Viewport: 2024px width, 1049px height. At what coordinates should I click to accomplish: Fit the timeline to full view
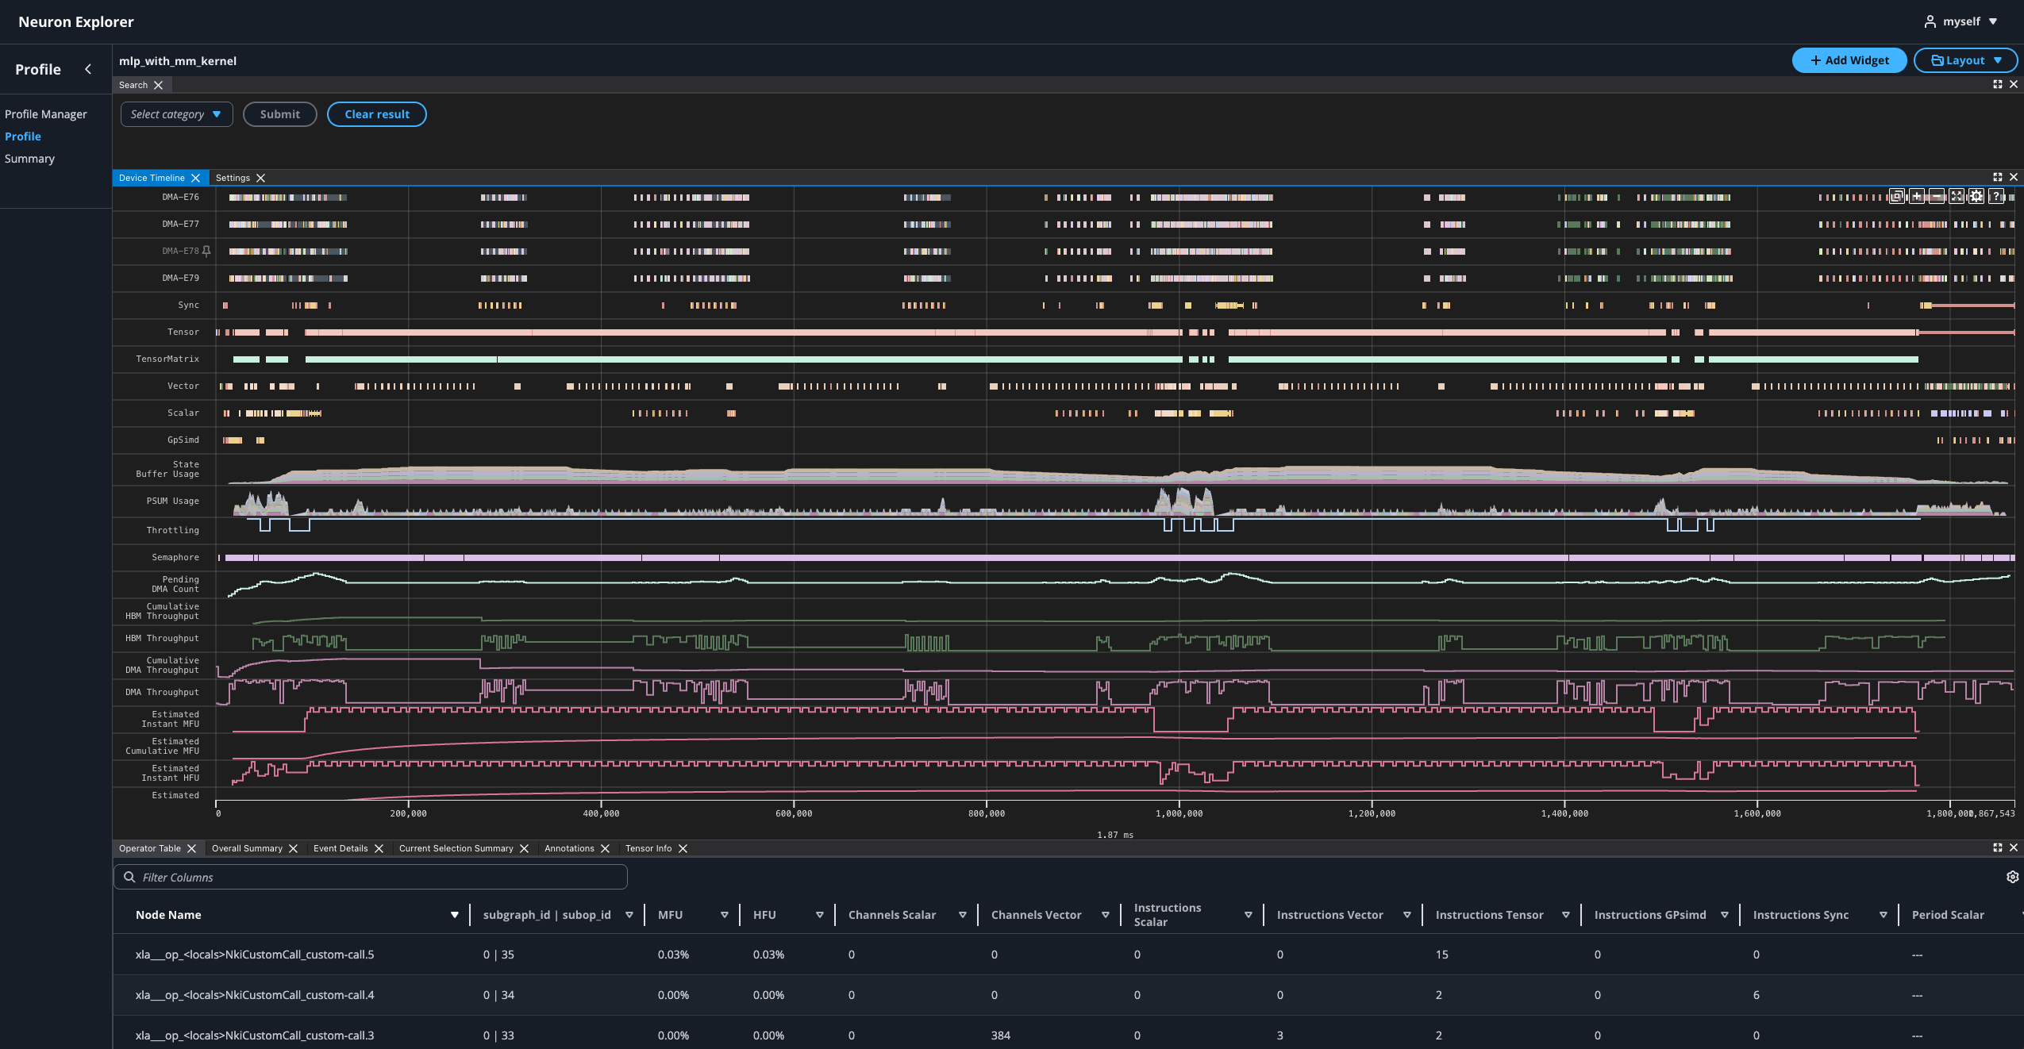1957,196
